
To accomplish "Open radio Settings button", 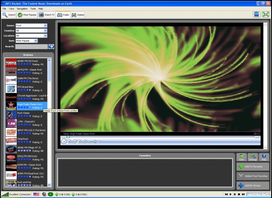I will click(x=253, y=157).
